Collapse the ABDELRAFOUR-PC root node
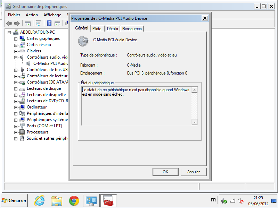This screenshot has width=278, height=208. pos(9,33)
